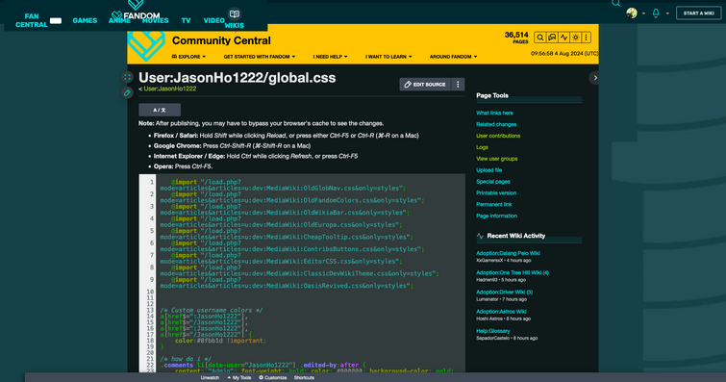The width and height of the screenshot is (726, 382).
Task: Open Adoption:Driver Wiki (3) link
Action: point(504,293)
